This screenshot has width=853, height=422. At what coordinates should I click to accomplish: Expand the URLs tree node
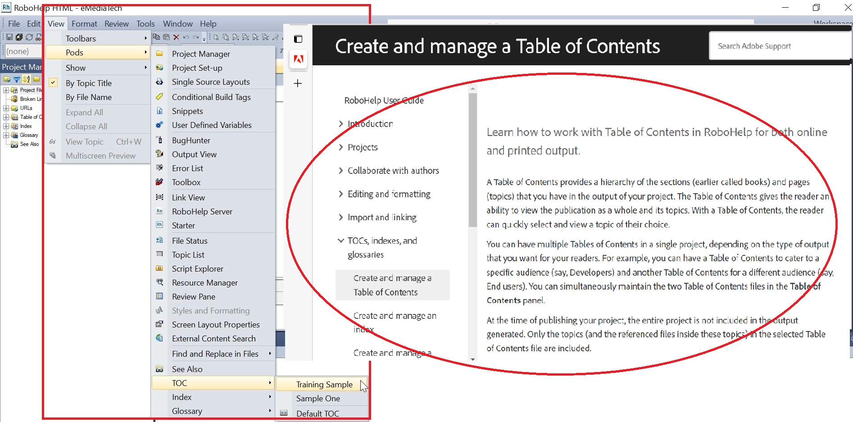6,108
